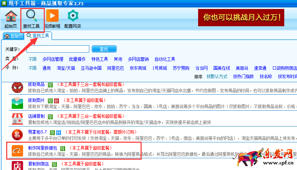Switch to the 查找工具 tab
This screenshot has height=170, width=297.
pos(38,36)
